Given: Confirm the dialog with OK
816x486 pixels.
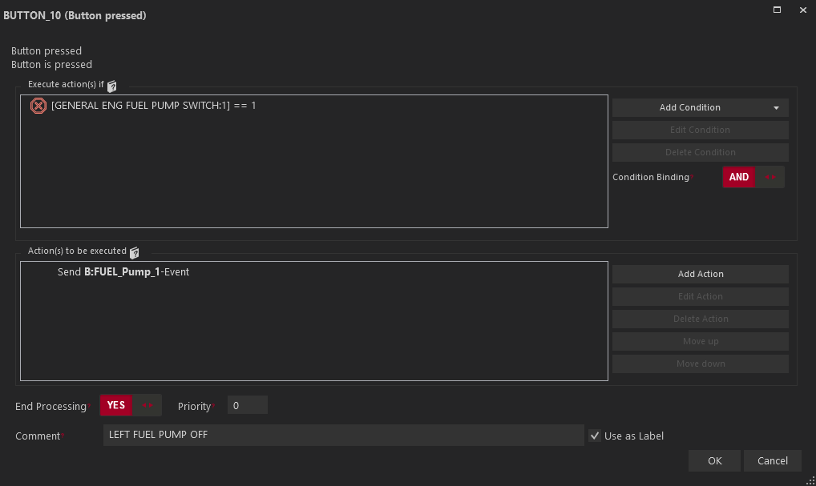Looking at the screenshot, I should click(714, 460).
